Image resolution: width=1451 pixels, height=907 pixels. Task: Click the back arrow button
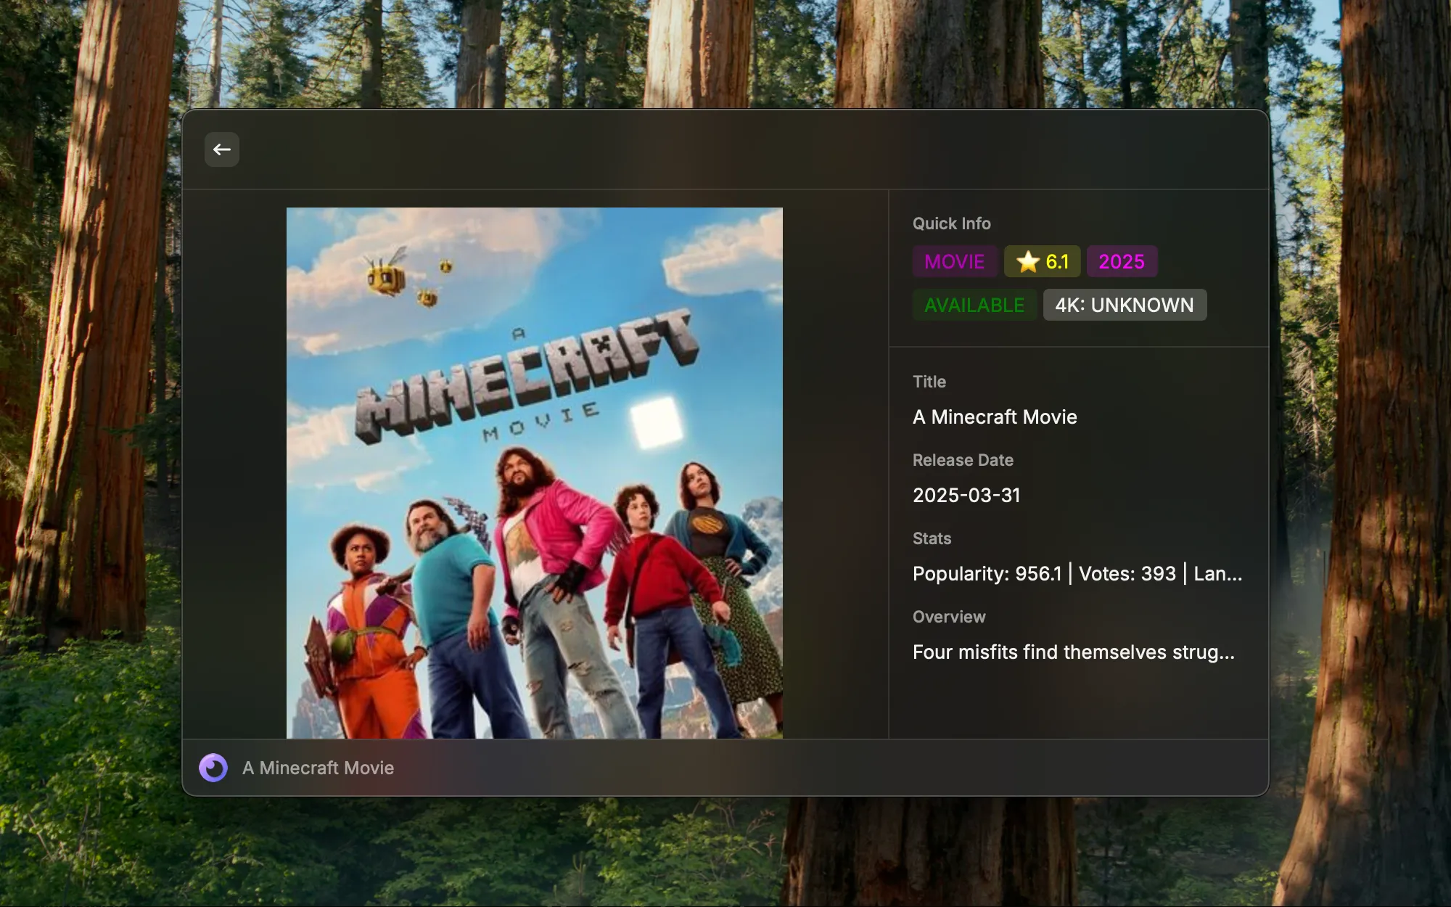point(222,149)
